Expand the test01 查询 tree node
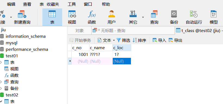223x104 pixels. (x=1, y=82)
